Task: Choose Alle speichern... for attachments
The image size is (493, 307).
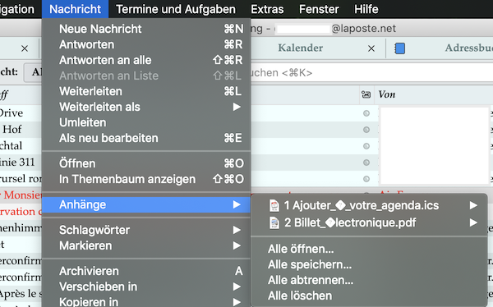Action: pos(369,264)
